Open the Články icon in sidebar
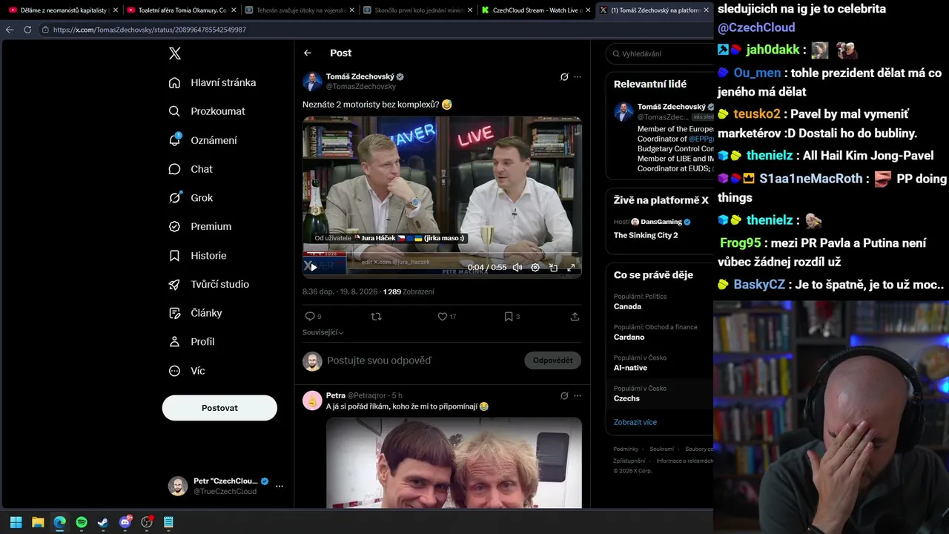Screen dimensions: 949x534 click(174, 313)
